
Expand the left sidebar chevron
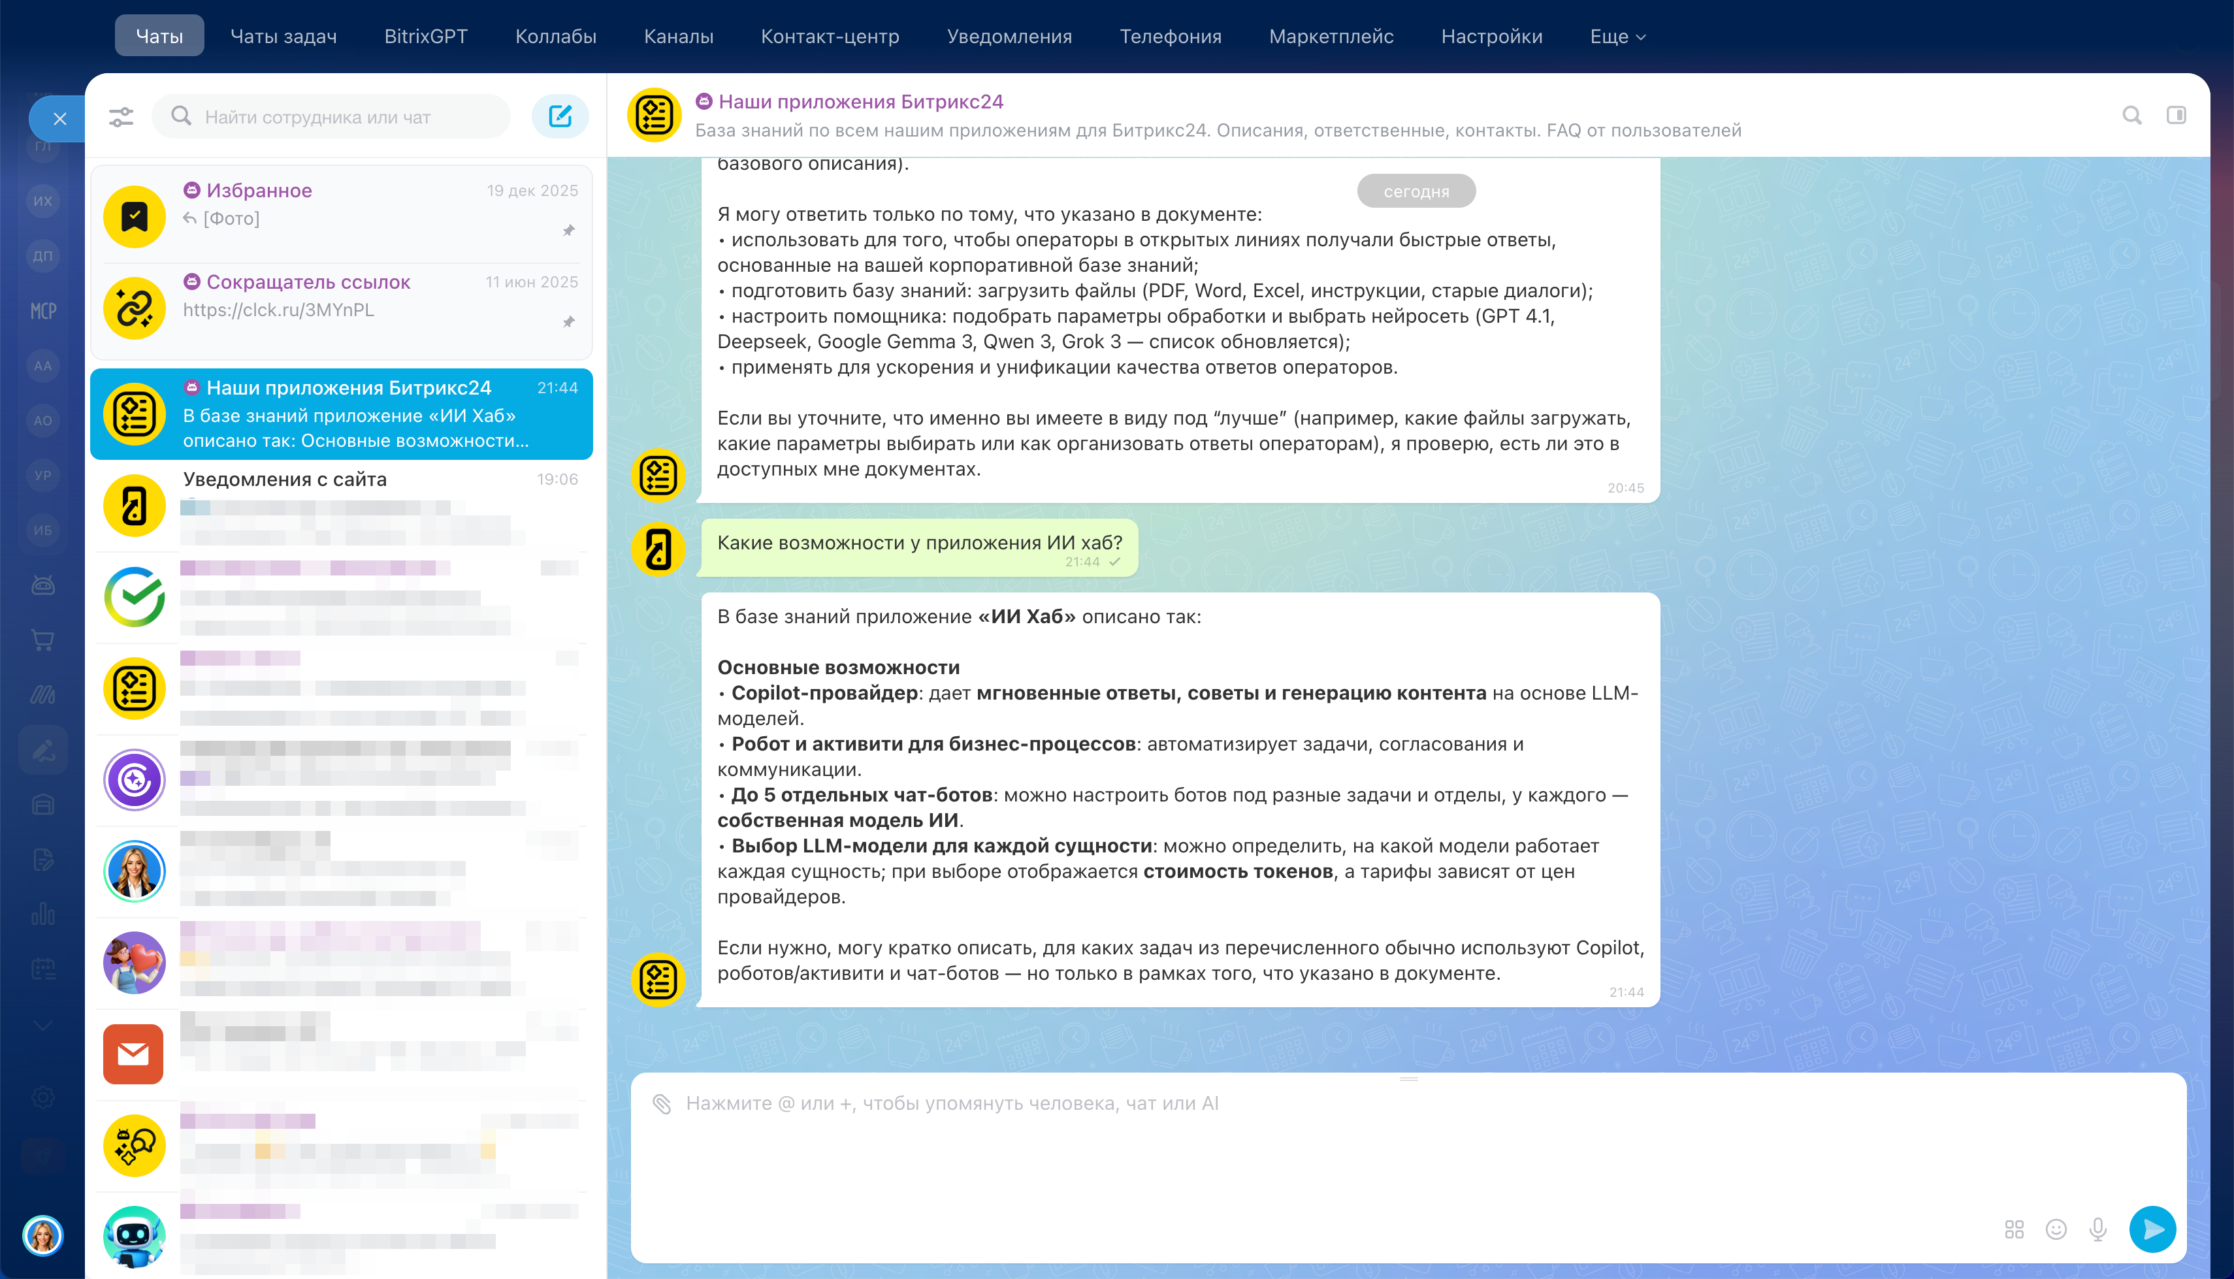tap(42, 1024)
